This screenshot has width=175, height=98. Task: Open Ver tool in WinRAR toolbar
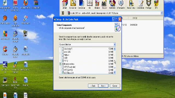90,4
